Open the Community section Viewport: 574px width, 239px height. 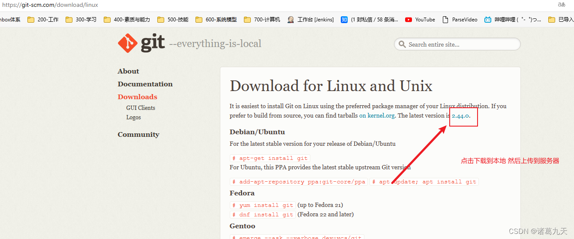point(138,135)
